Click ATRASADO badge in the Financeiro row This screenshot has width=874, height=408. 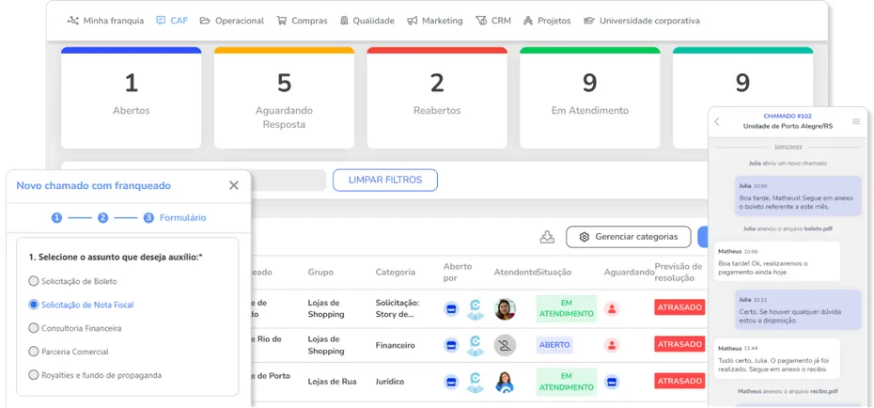click(679, 344)
